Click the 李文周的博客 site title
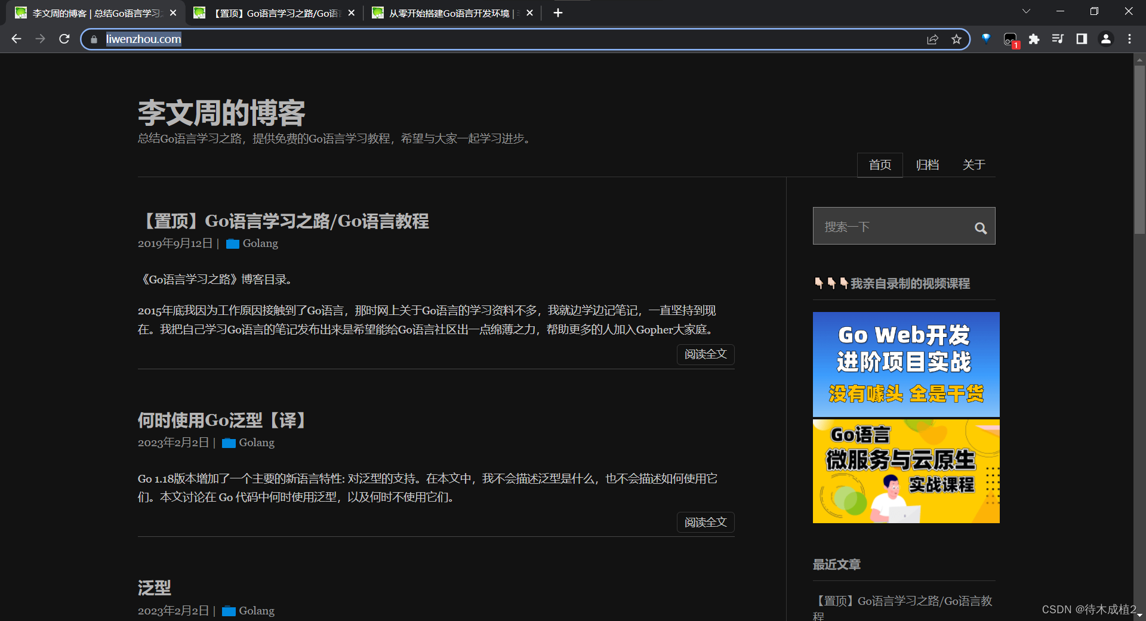 pos(221,113)
